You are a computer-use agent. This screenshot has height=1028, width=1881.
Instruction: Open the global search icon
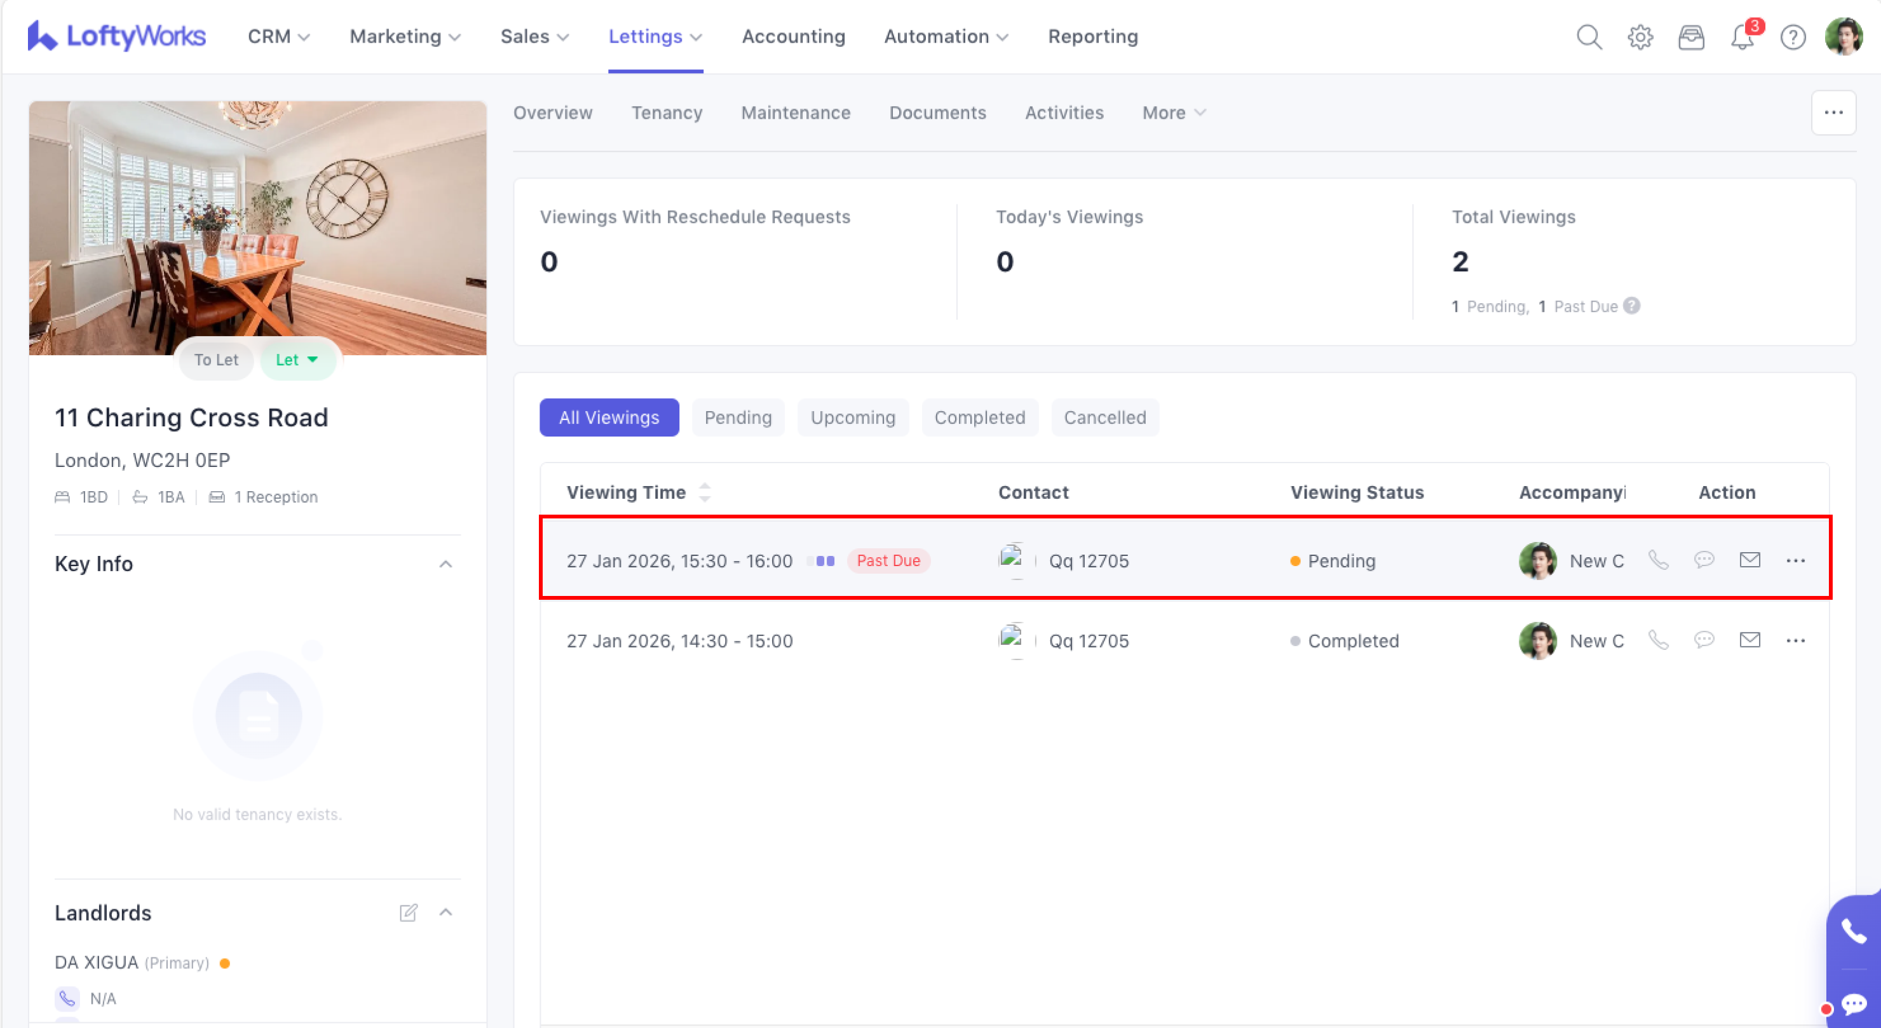(1589, 36)
